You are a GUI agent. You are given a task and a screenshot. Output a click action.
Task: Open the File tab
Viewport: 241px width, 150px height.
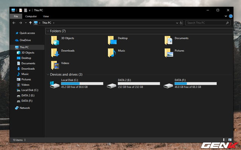point(16,16)
